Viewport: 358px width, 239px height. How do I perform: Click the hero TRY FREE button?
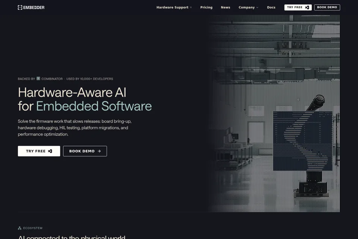(x=39, y=151)
